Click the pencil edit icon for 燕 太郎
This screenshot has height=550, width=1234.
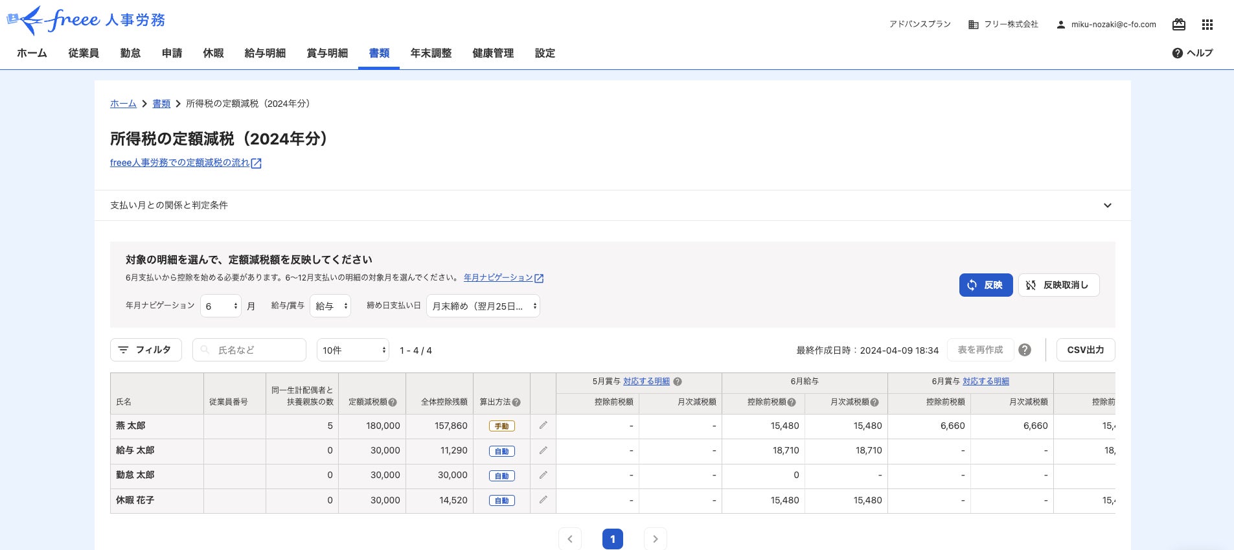543,426
